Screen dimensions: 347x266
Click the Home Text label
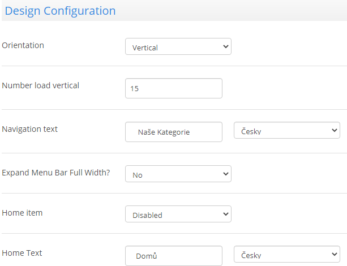(x=22, y=253)
